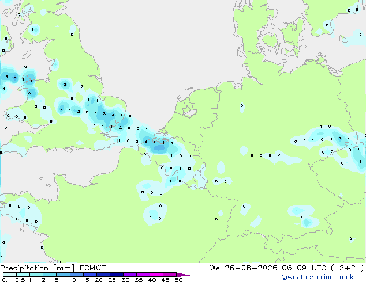Image resolution: width=366 pixels, height=282 pixels.
Task: Click the '15' legend scale label
Action: coord(85,280)
